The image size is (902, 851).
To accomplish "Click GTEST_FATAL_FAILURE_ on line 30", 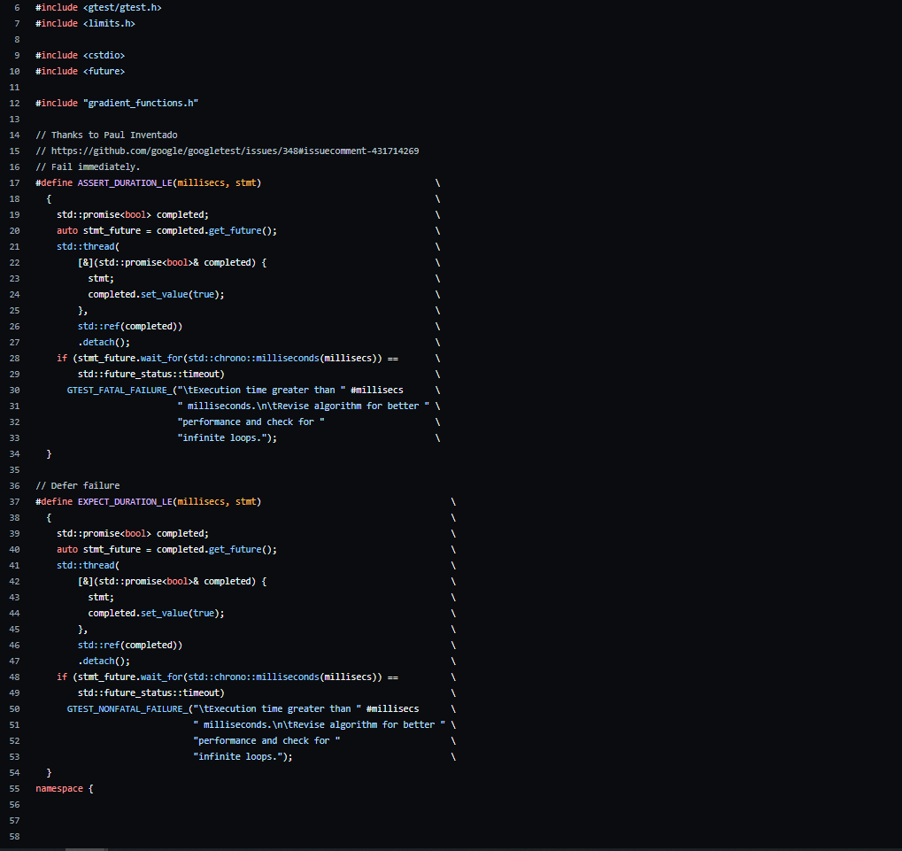I will pyautogui.click(x=118, y=390).
